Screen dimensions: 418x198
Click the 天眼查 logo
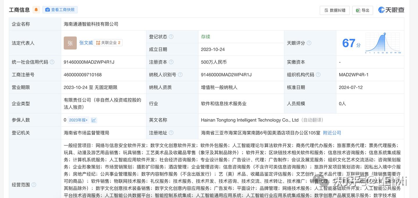(x=391, y=10)
